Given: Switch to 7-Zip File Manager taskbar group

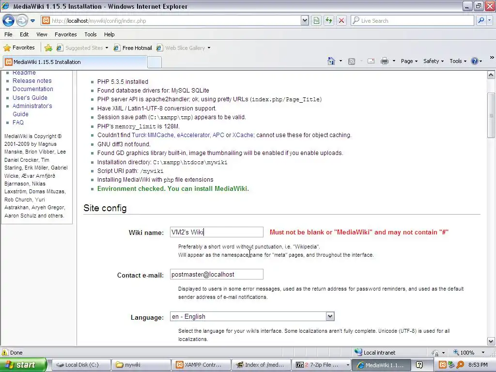Looking at the screenshot, I should tap(322, 365).
